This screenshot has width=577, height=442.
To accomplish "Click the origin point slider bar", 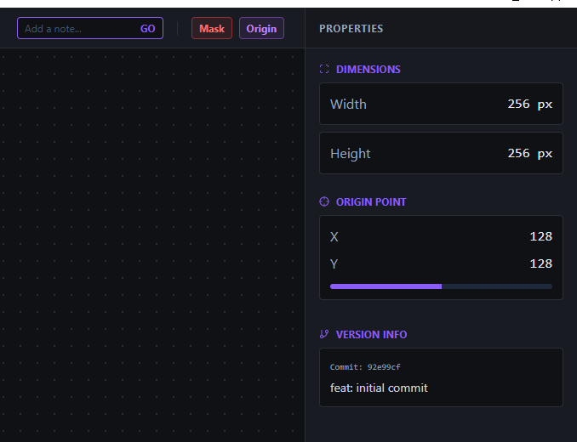I will click(x=441, y=286).
